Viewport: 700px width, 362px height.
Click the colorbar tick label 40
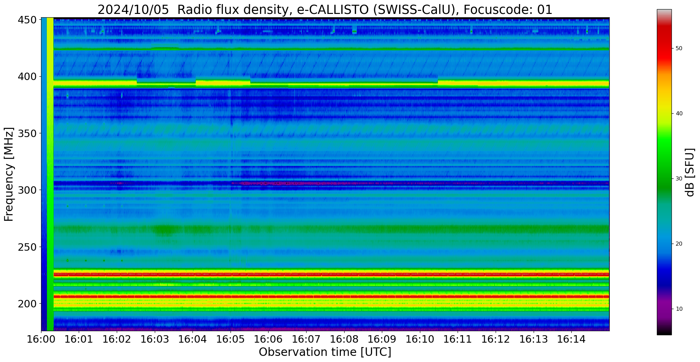click(x=679, y=114)
